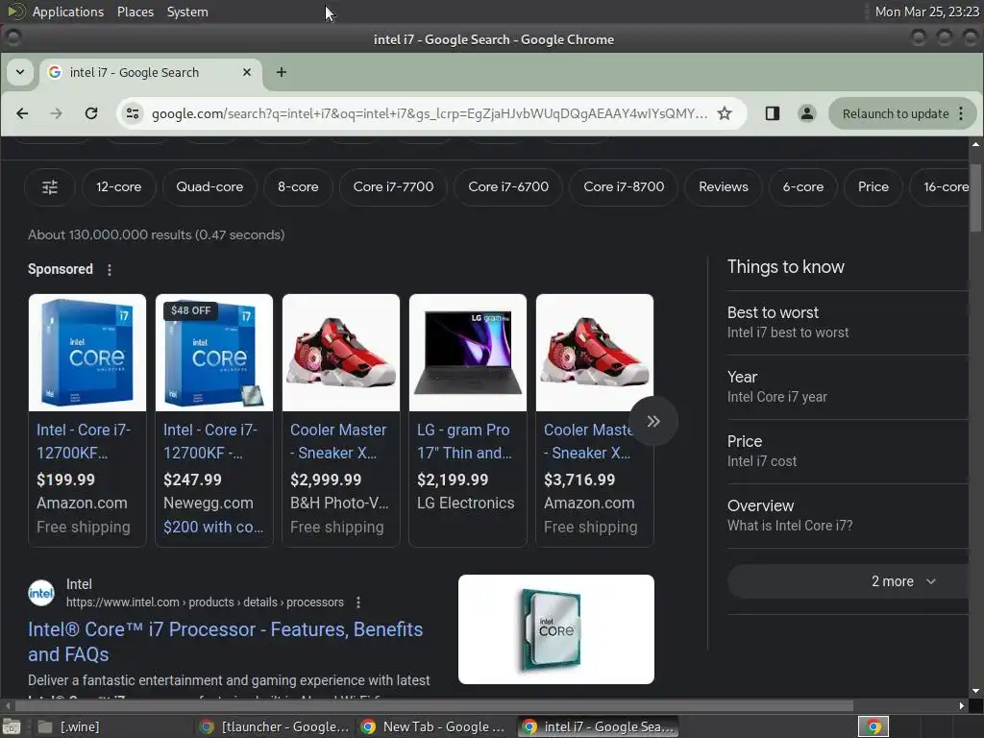Select the Core i7-8700 chip

tap(624, 187)
